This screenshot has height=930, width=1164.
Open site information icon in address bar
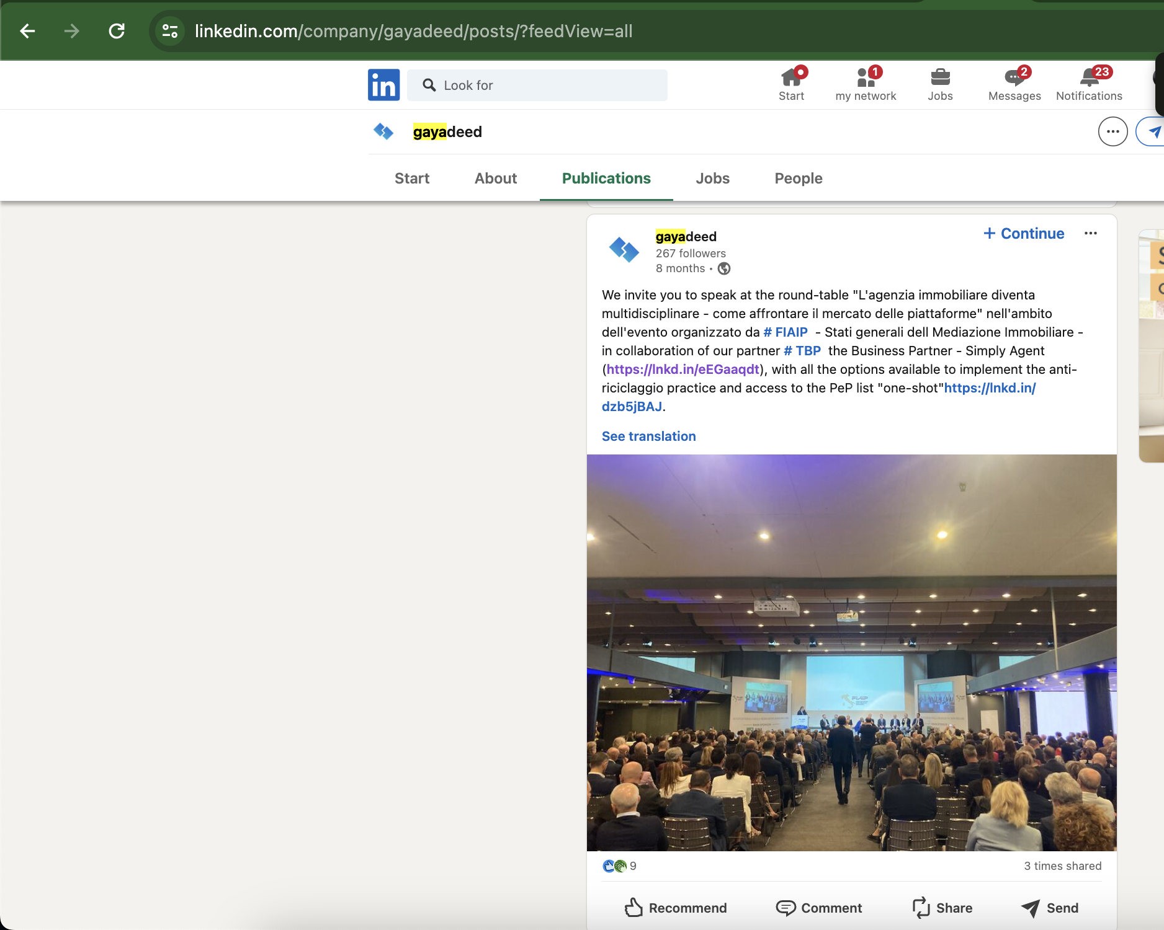[x=170, y=31]
